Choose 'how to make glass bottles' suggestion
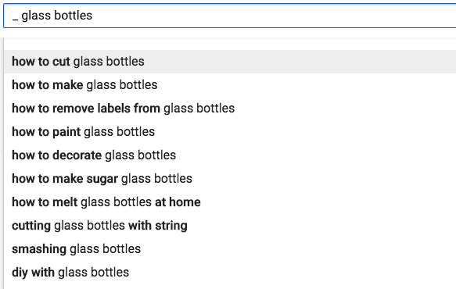Screen dimensions: 456x289 [230, 85]
